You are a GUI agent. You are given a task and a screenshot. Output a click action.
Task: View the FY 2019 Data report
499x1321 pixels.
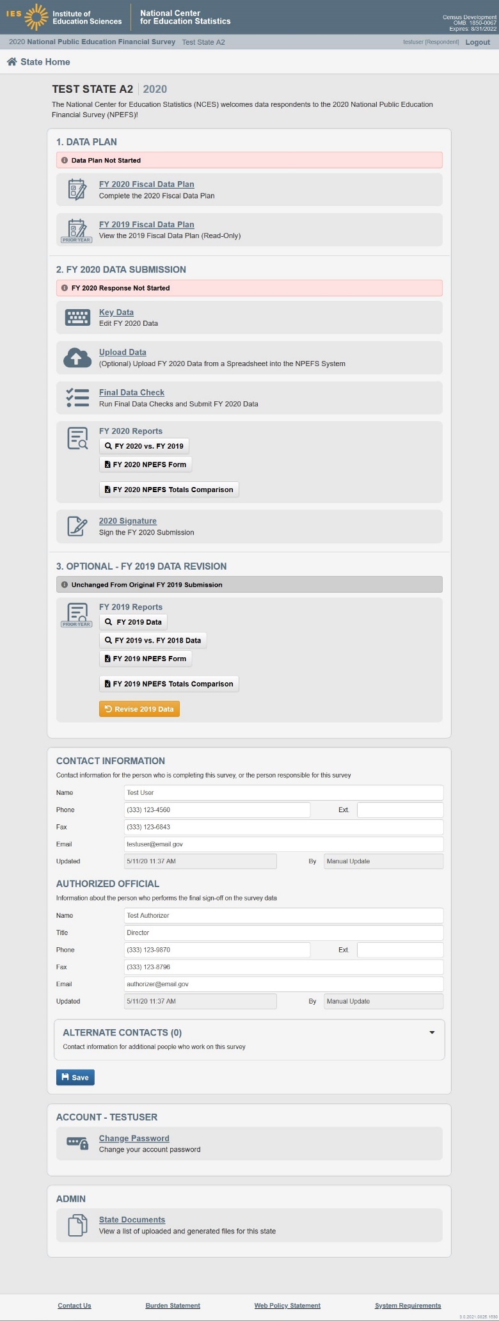coord(133,622)
